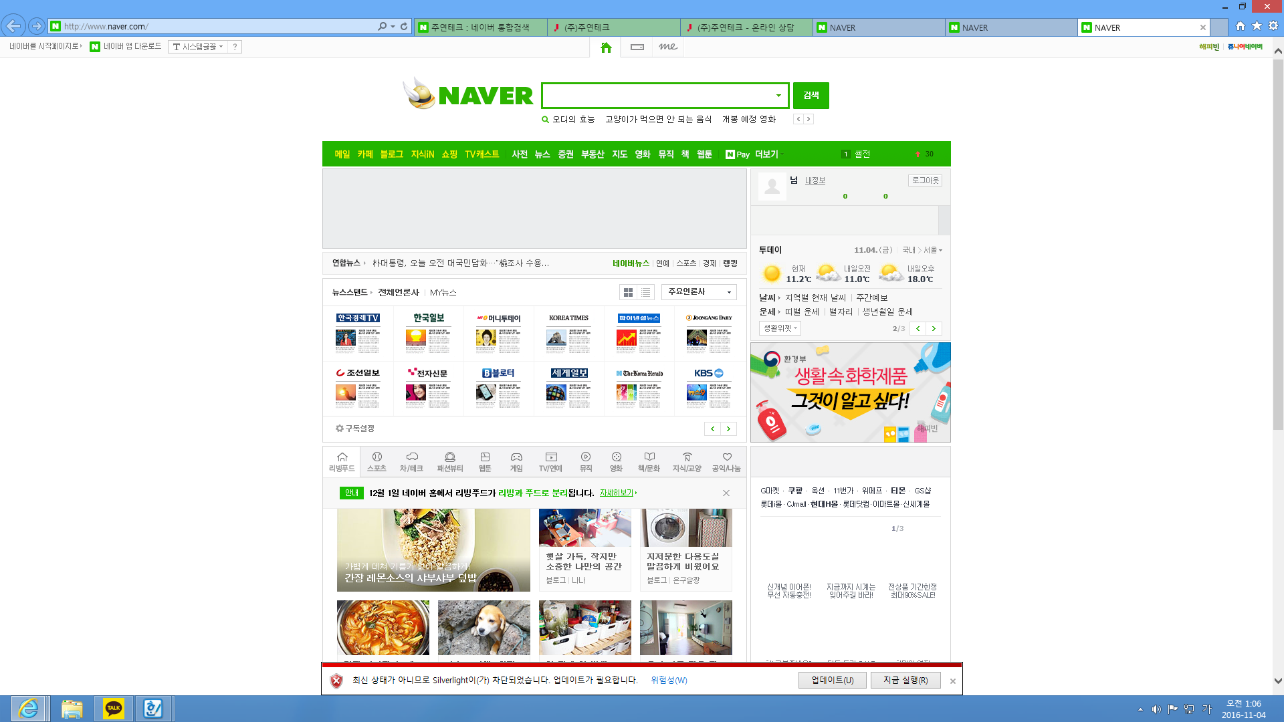The width and height of the screenshot is (1284, 722).
Task: Click the 업데이트(U) button
Action: [833, 680]
